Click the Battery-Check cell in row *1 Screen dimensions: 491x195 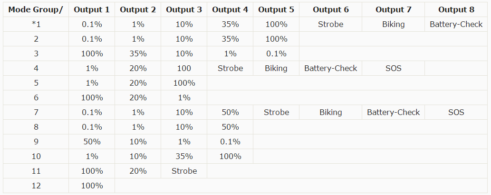pos(456,24)
